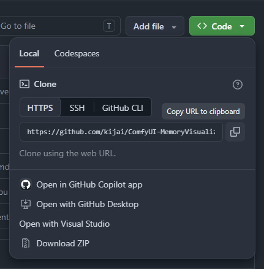The width and height of the screenshot is (264, 269).
Task: Click the angle brackets icon on the green Code button
Action: (202, 26)
